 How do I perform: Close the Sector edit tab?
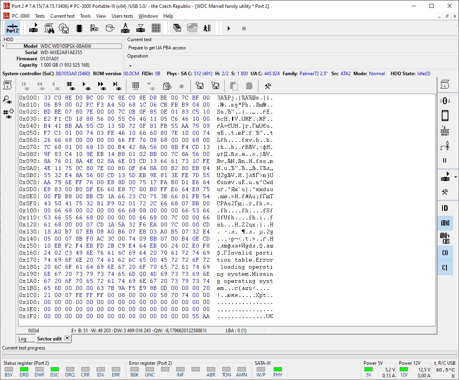pos(67,338)
